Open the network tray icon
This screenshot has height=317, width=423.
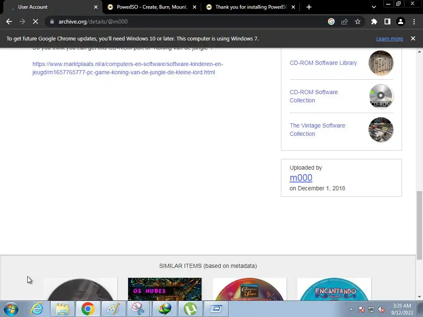[371, 309]
